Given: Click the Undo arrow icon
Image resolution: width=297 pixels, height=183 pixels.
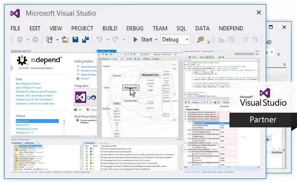Looking at the screenshot, I should (x=99, y=40).
